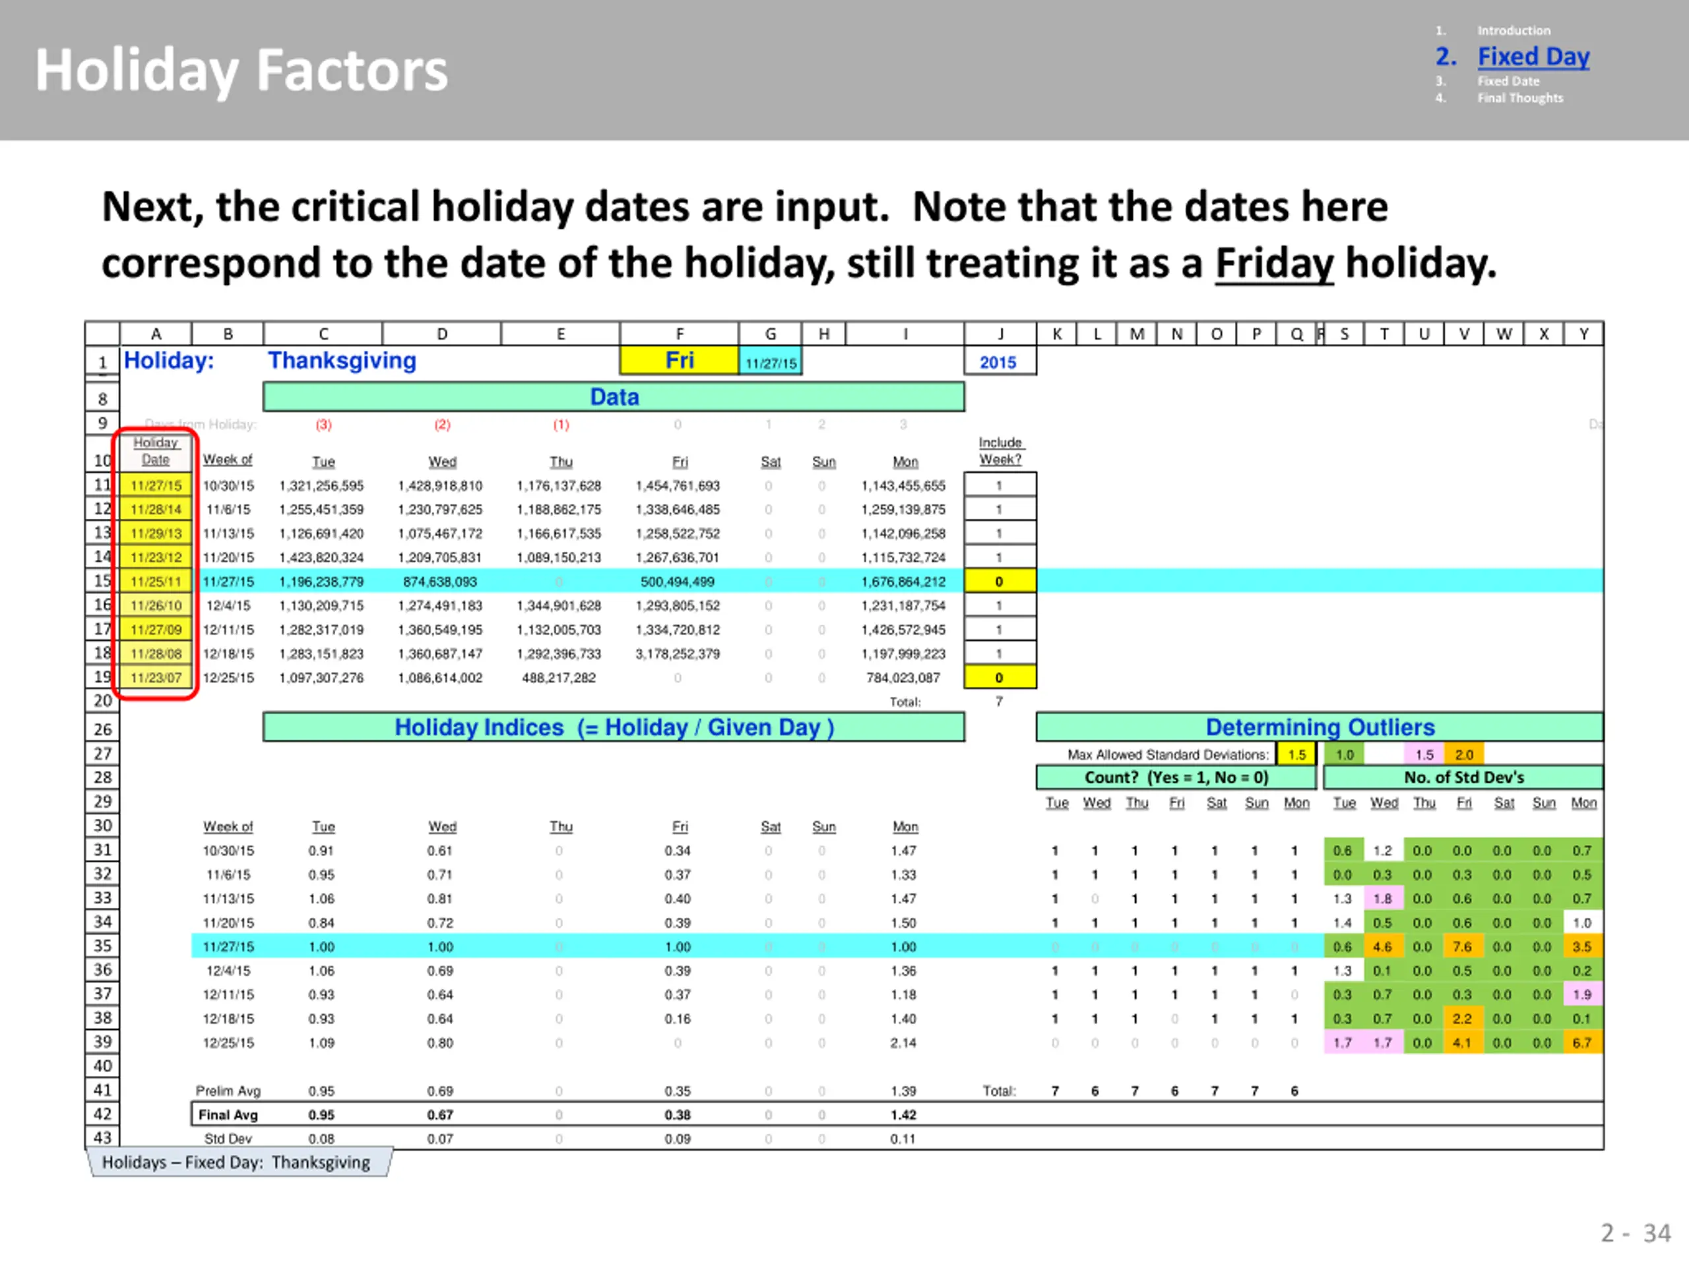Select the Prelim Avg row label
This screenshot has width=1689, height=1266.
pos(228,1091)
